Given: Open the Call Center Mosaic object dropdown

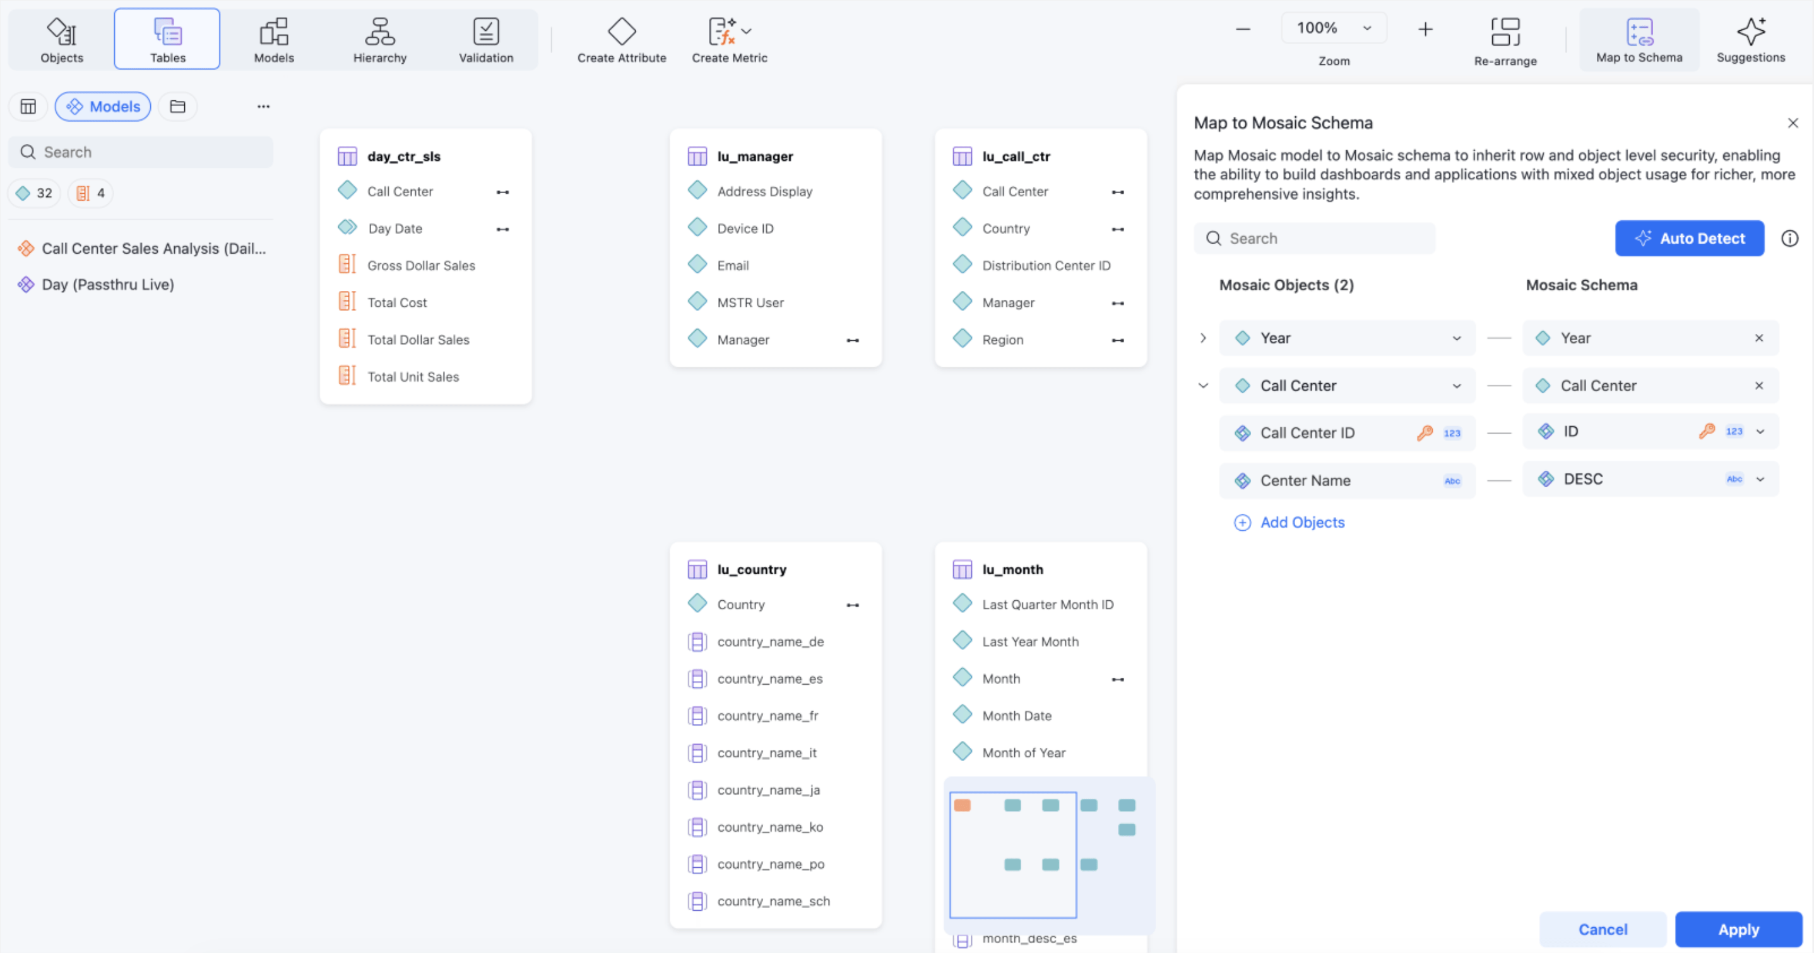Looking at the screenshot, I should tap(1456, 386).
